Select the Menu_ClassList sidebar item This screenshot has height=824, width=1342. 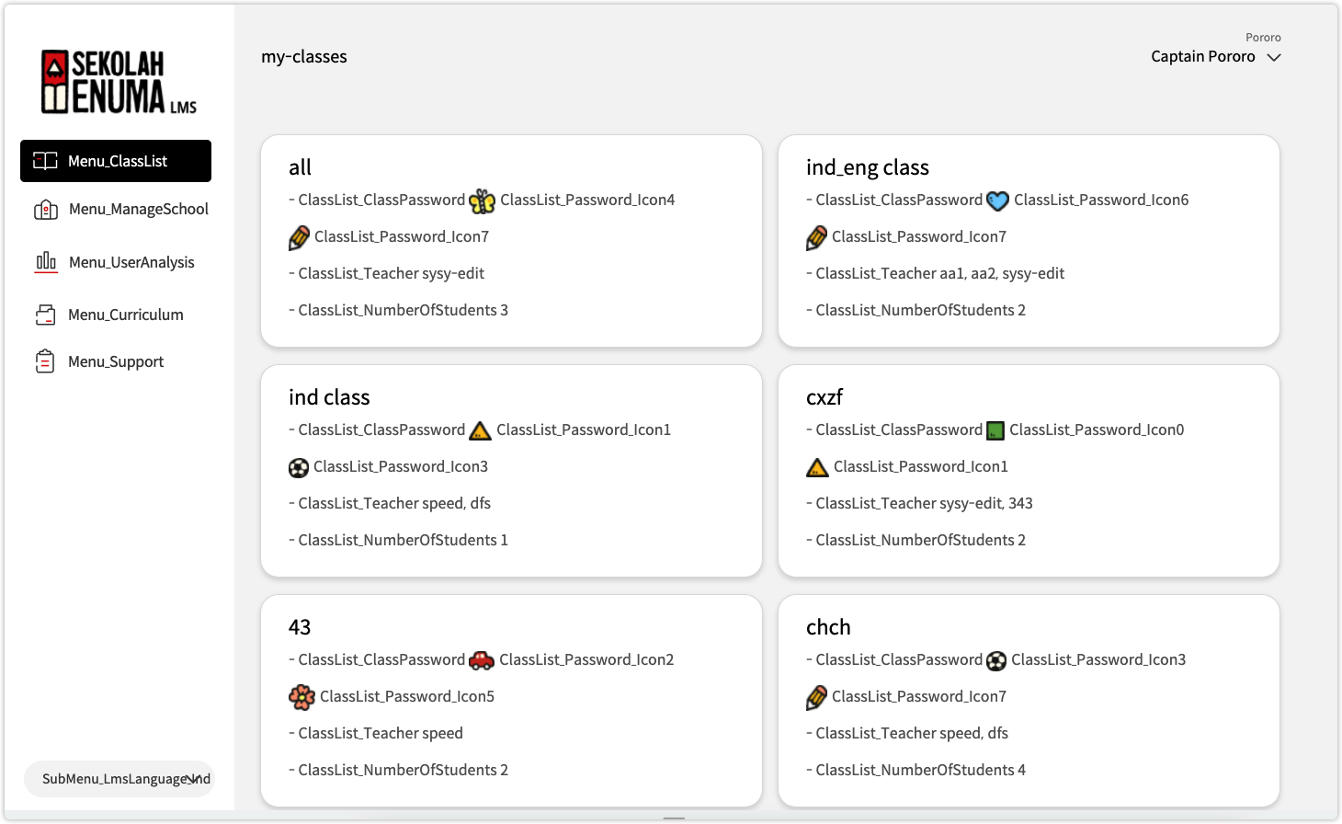116,161
